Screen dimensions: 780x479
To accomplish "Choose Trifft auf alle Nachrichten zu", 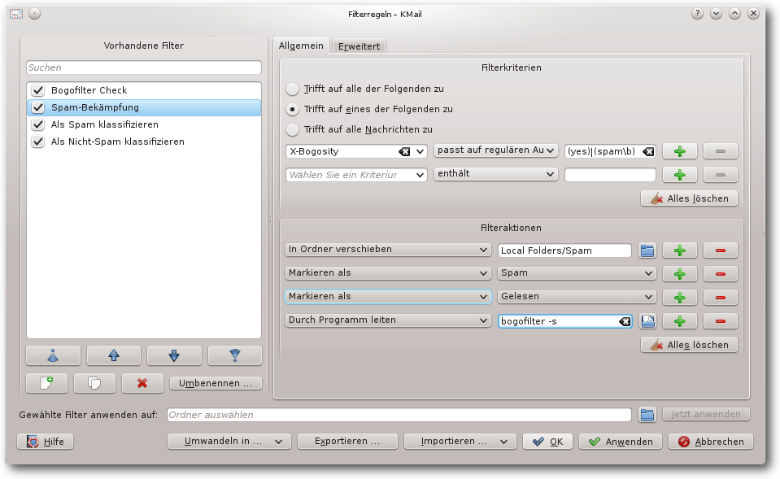I will coord(293,130).
